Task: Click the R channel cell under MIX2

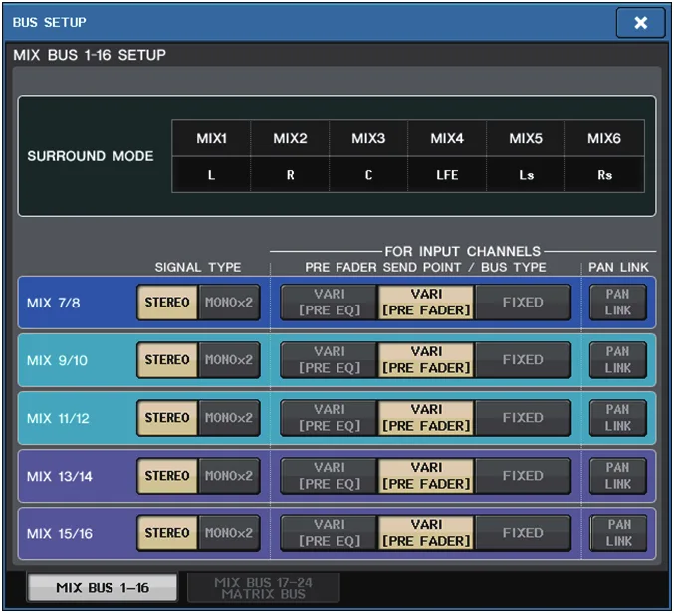Action: pos(290,175)
